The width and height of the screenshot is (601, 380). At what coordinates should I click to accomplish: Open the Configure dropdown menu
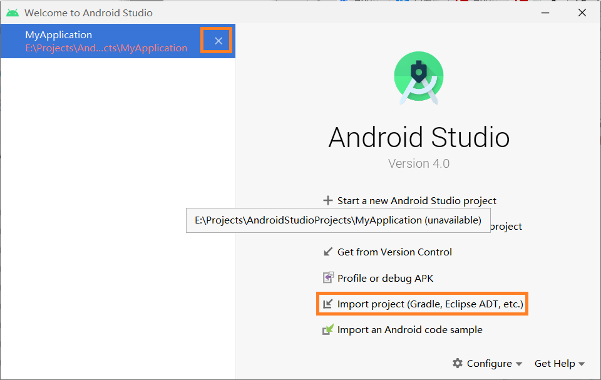(487, 364)
